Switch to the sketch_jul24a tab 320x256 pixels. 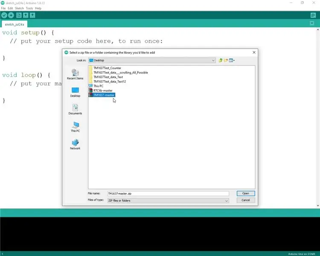(x=15, y=24)
